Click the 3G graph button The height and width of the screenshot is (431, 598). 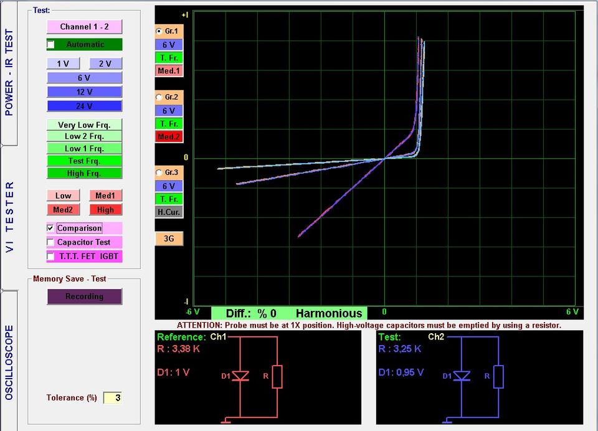[x=169, y=239]
